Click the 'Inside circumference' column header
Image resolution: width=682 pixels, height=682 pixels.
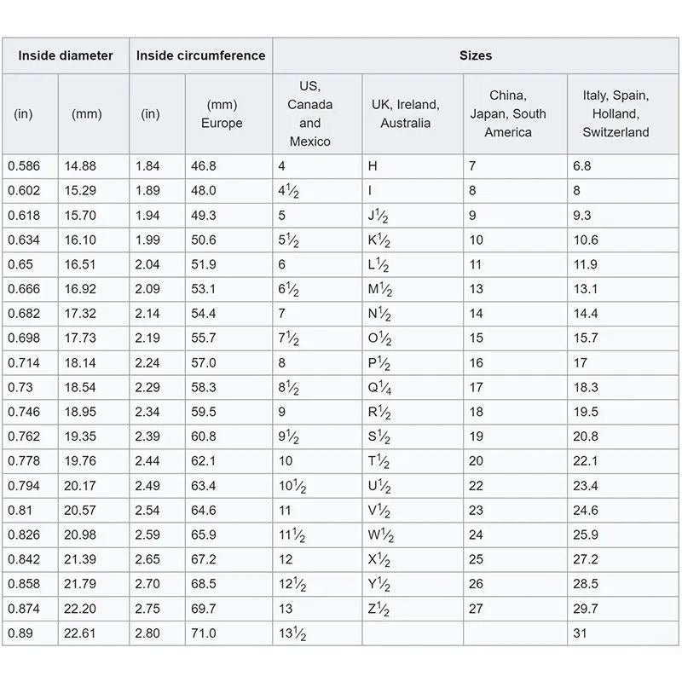click(201, 56)
